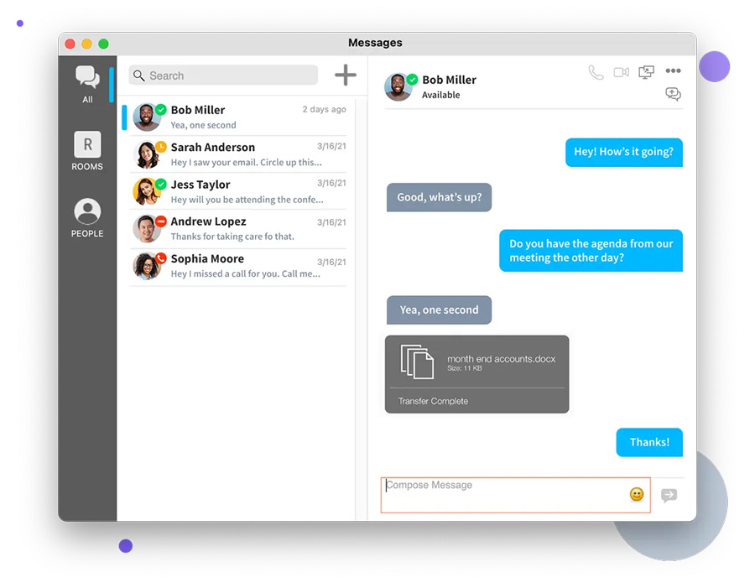
Task: Switch to the Rooms tab
Action: [x=87, y=151]
